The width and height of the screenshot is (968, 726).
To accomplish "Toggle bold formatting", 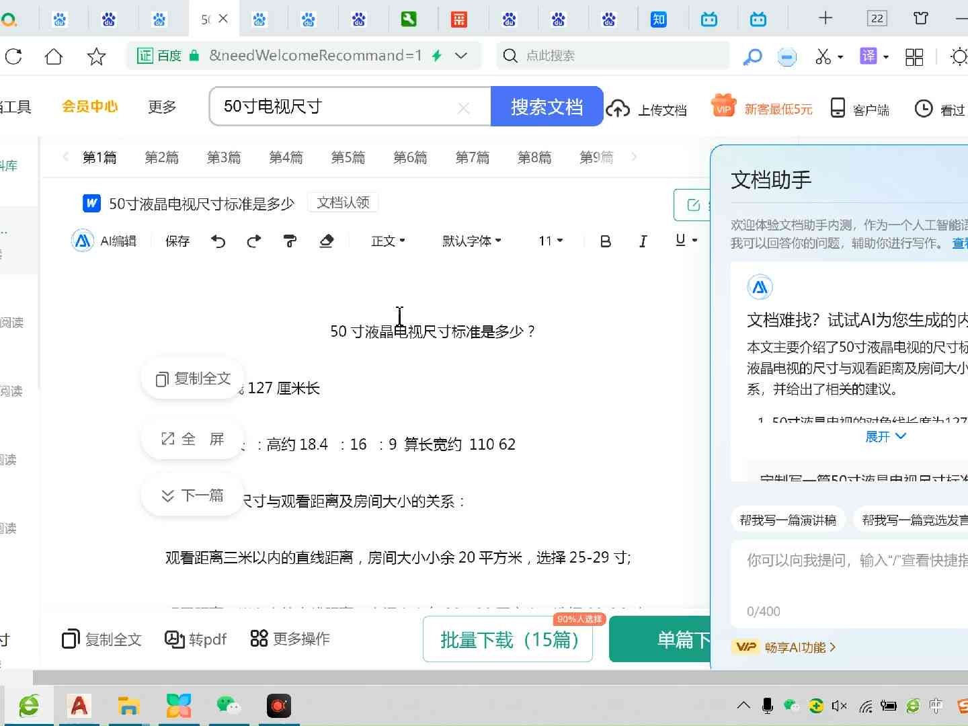I will tap(605, 241).
